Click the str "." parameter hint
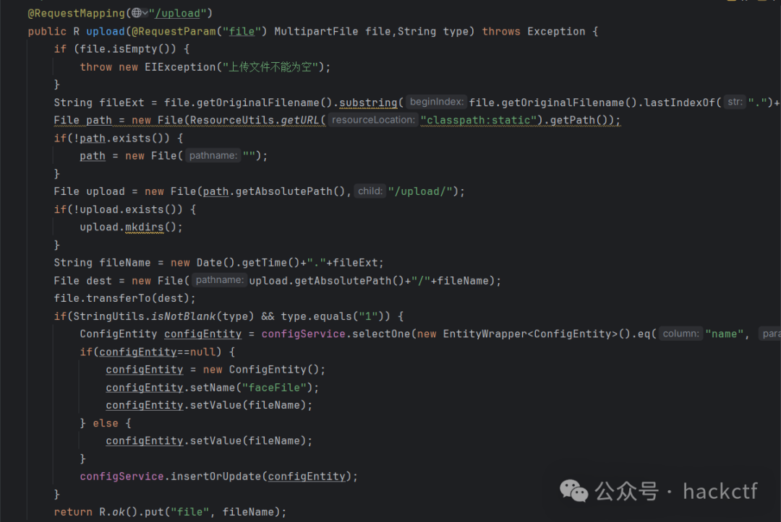 734,101
